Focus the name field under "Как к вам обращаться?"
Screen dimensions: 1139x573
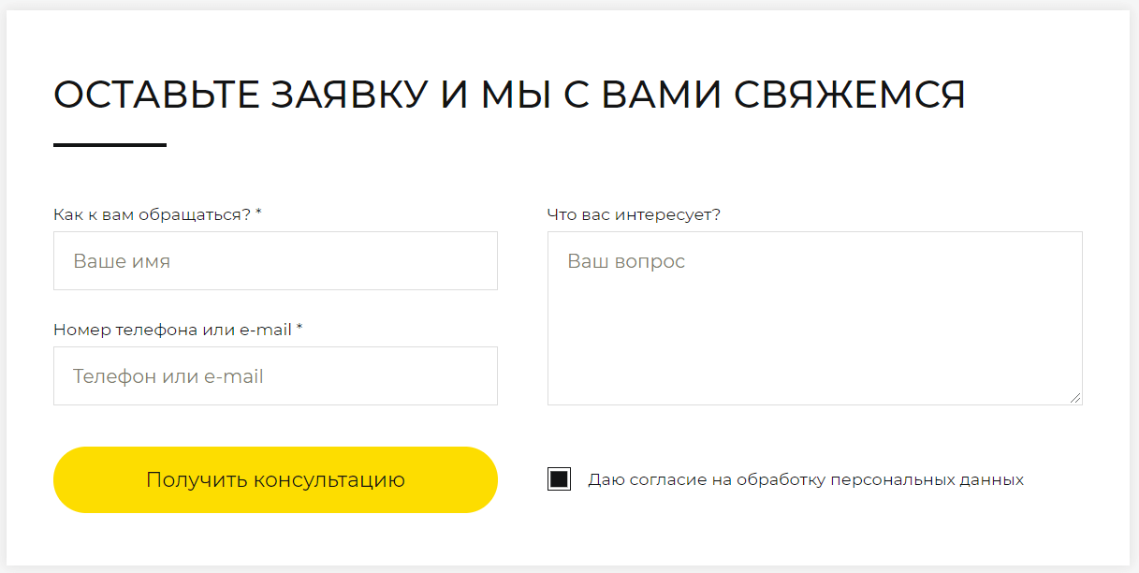point(275,260)
